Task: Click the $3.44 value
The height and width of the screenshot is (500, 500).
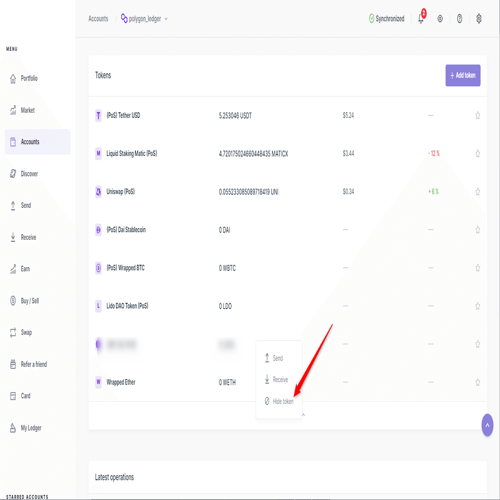Action: (348, 153)
